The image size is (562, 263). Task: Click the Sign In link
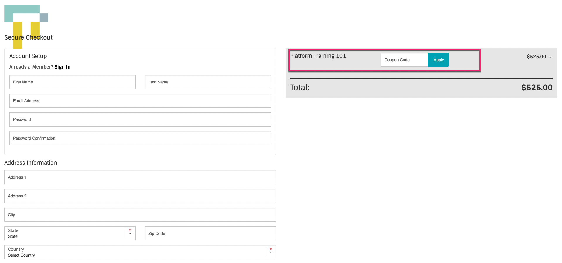[x=62, y=67]
